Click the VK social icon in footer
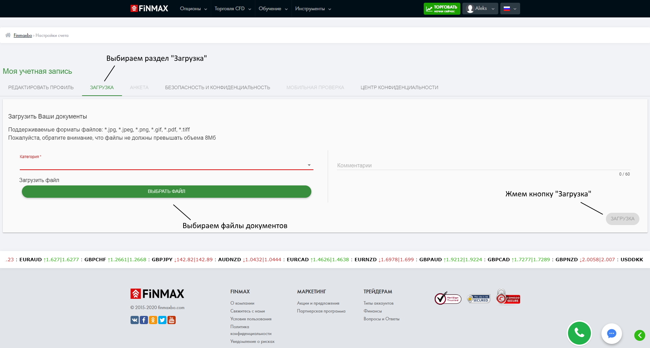 135,320
